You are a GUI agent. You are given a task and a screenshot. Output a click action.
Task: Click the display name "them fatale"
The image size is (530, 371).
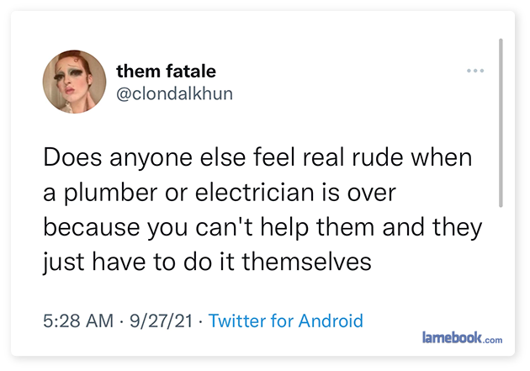(167, 70)
